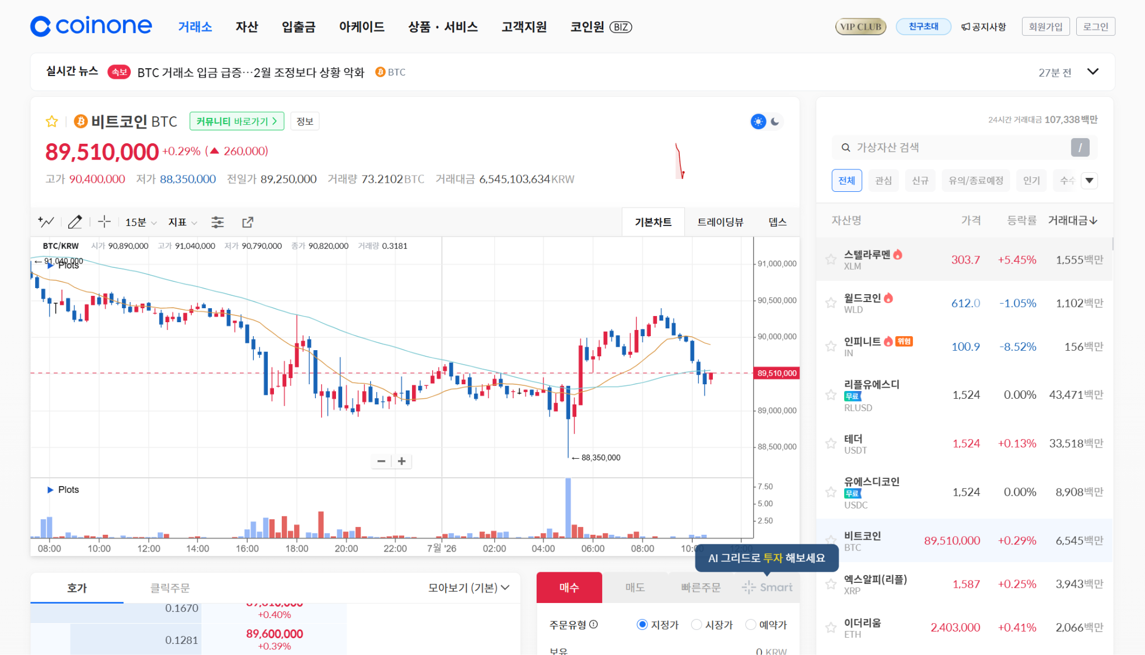Open chart settings sliders icon
The height and width of the screenshot is (655, 1145).
[x=217, y=222]
